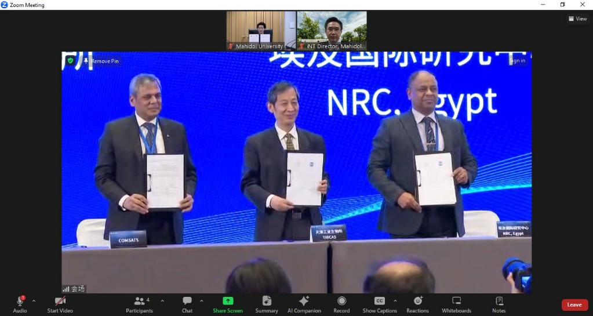
Task: Restore down the Zoom window
Action: point(562,5)
